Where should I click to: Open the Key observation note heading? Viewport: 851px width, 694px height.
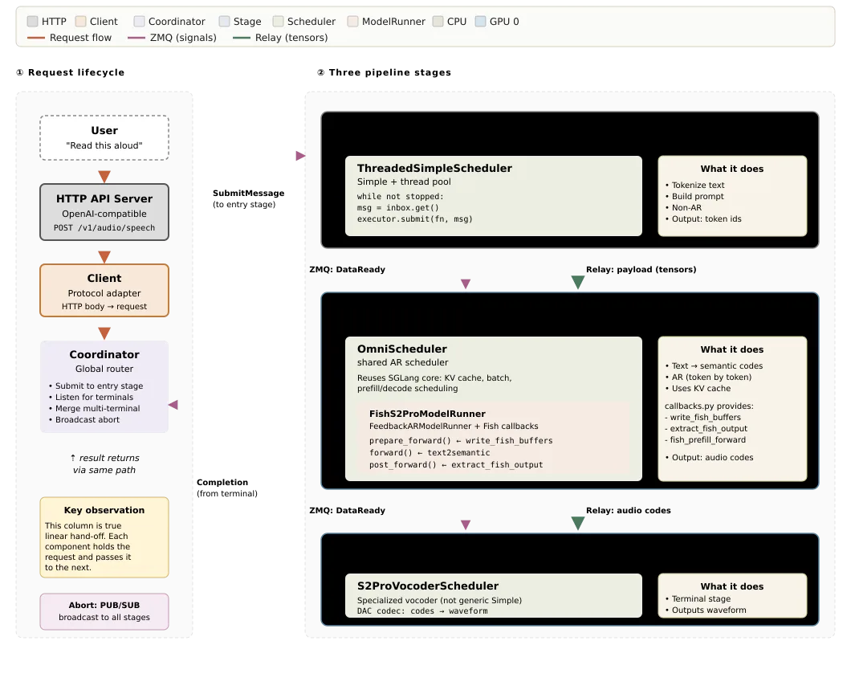point(104,510)
